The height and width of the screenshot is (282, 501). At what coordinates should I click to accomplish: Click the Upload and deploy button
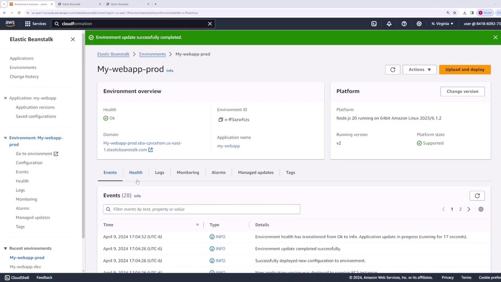[x=465, y=69]
